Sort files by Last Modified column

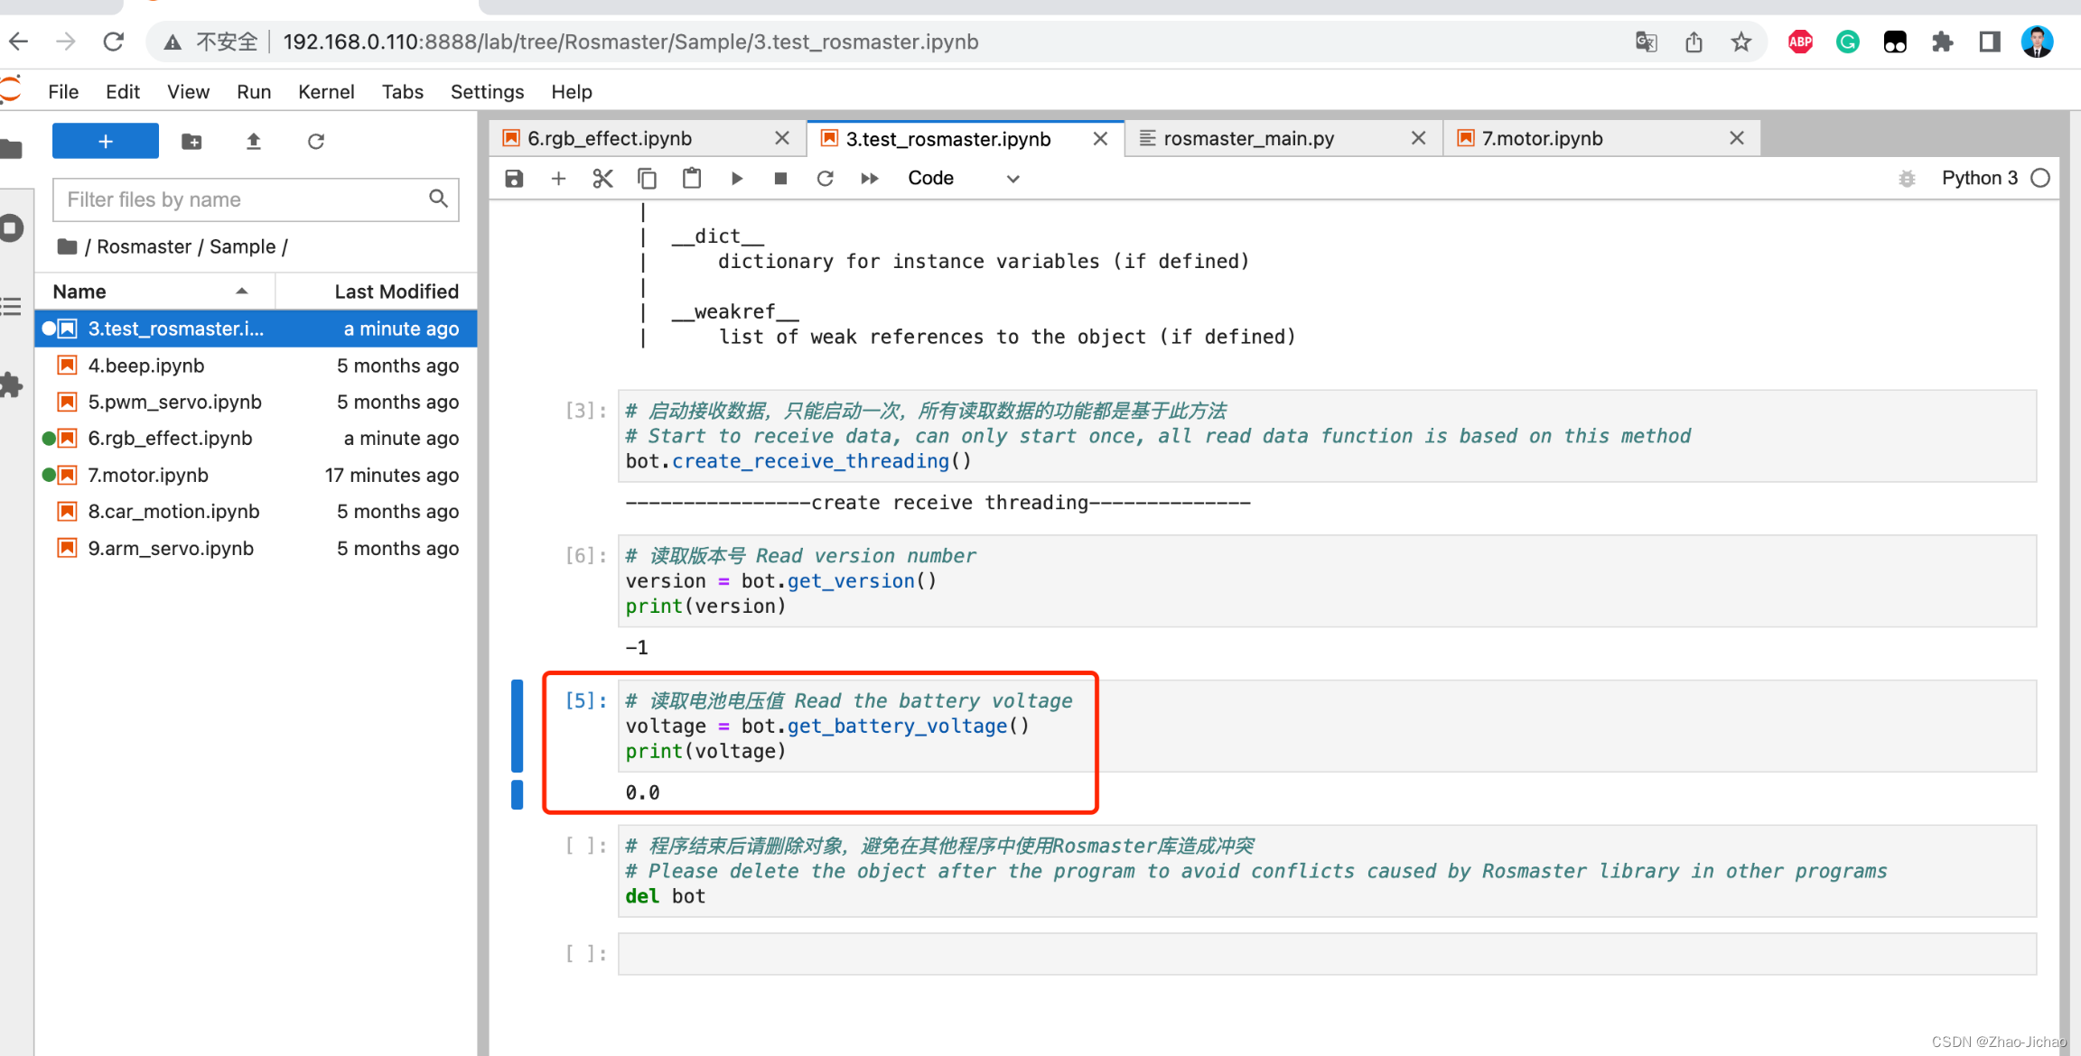coord(396,292)
